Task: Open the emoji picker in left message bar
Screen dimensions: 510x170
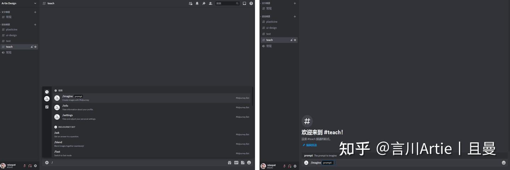Action: pos(249,163)
